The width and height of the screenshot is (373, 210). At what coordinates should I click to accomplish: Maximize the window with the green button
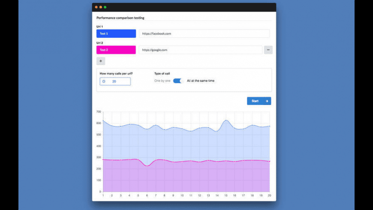point(105,7)
